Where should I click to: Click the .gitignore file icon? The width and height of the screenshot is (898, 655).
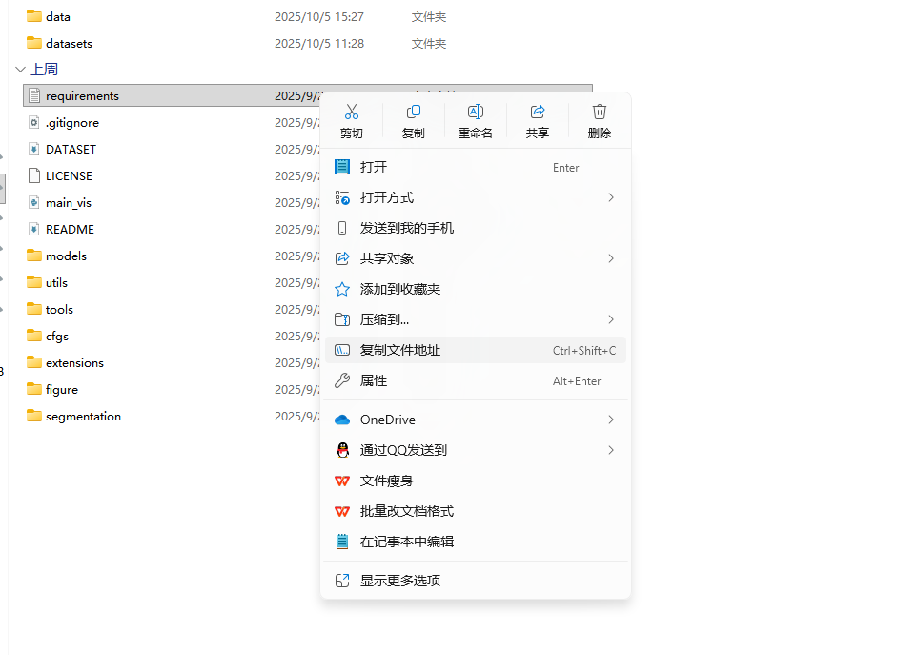tap(34, 123)
